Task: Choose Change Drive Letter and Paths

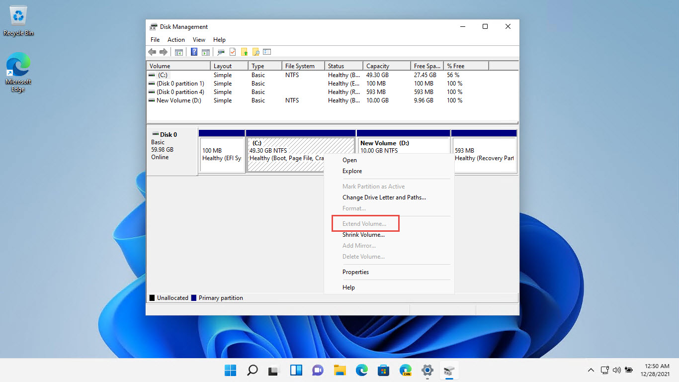Action: coord(384,197)
